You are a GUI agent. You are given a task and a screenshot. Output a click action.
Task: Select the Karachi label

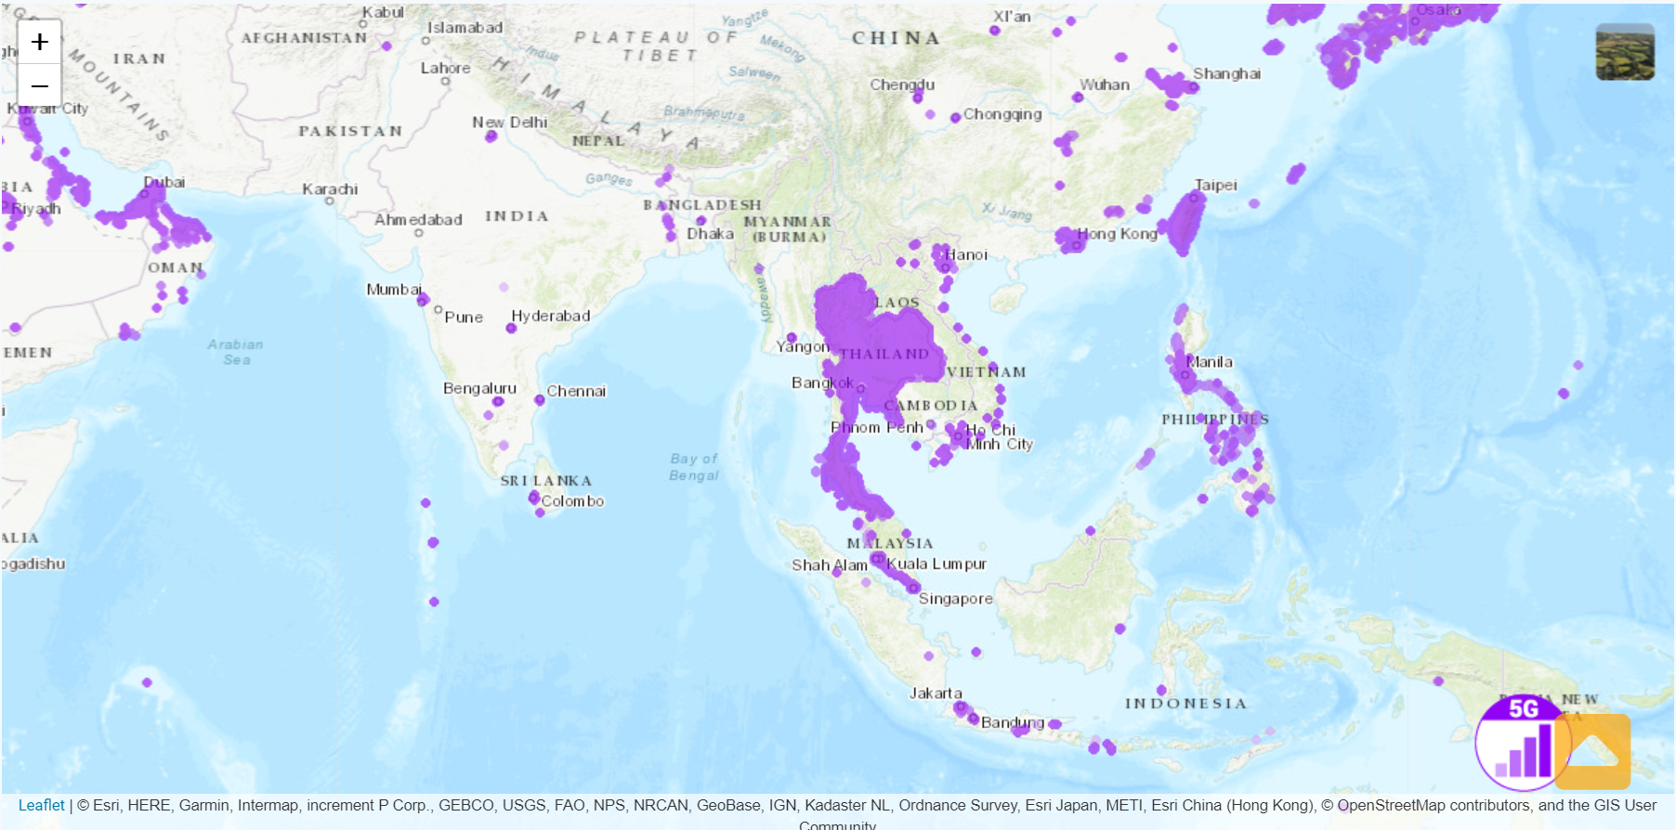click(x=330, y=189)
